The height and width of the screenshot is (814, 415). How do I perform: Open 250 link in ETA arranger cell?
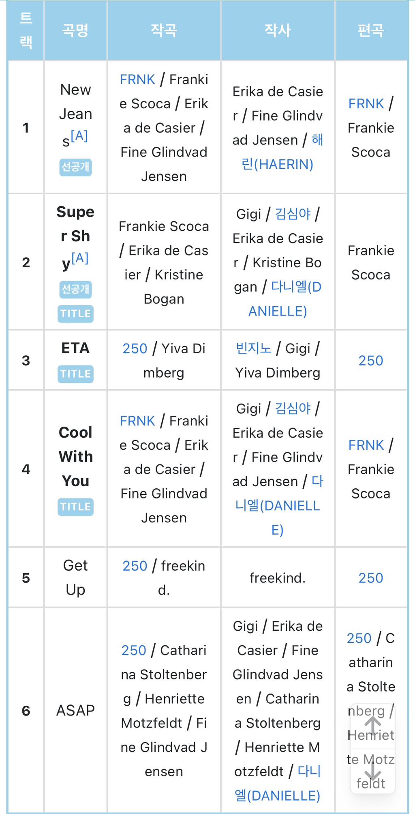[370, 361]
